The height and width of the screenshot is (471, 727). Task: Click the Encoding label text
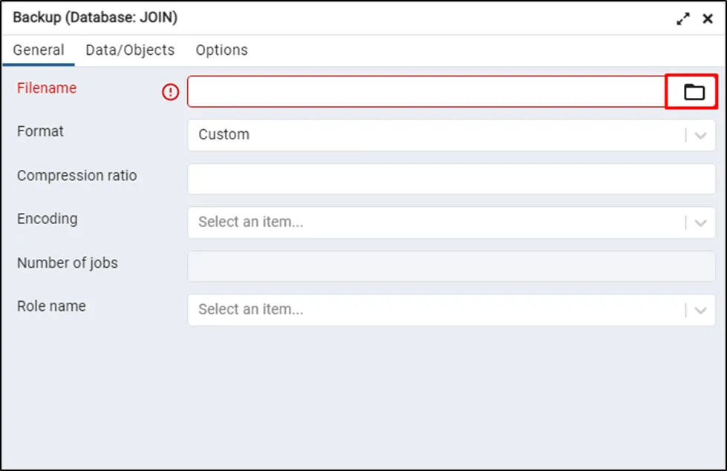(x=47, y=219)
